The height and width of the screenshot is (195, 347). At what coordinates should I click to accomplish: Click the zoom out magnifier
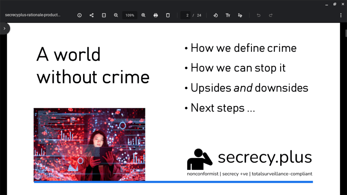pos(116,15)
